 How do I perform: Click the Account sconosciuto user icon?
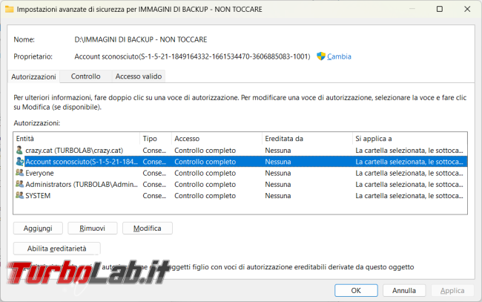[x=20, y=162]
